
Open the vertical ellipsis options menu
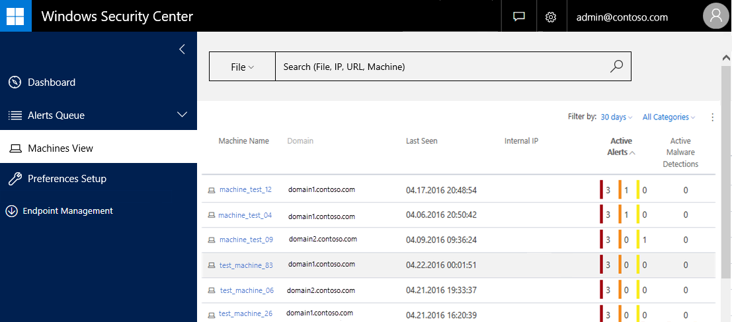(712, 117)
